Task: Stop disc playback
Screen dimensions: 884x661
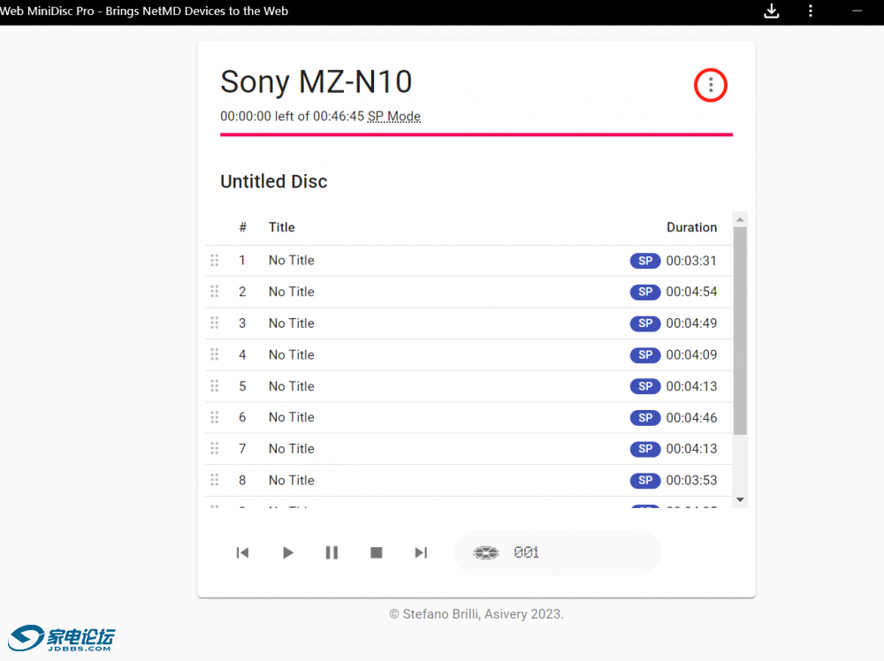Action: [x=376, y=553]
